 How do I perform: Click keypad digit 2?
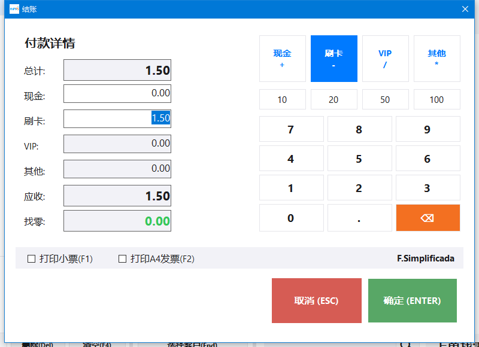[360, 188]
